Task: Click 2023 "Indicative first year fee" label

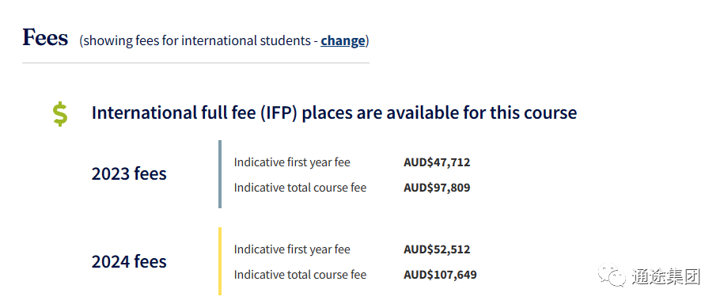Action: click(292, 162)
